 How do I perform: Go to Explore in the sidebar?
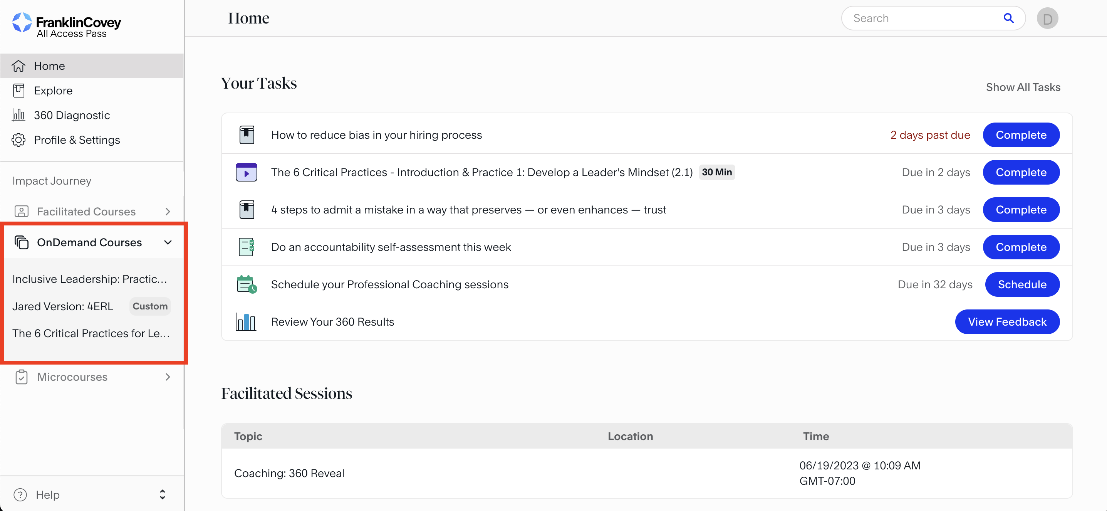click(53, 91)
